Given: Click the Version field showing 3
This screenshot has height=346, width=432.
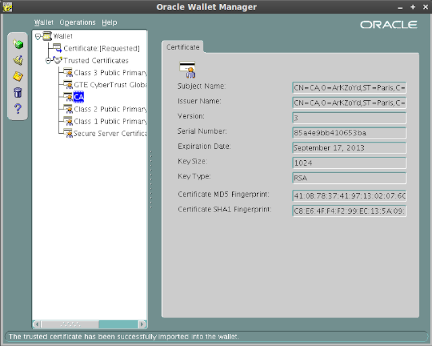Looking at the screenshot, I should (x=349, y=118).
